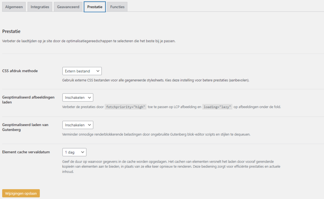Click the loading="lazy" code text
Screen dimensions: 324x199
click(x=217, y=107)
